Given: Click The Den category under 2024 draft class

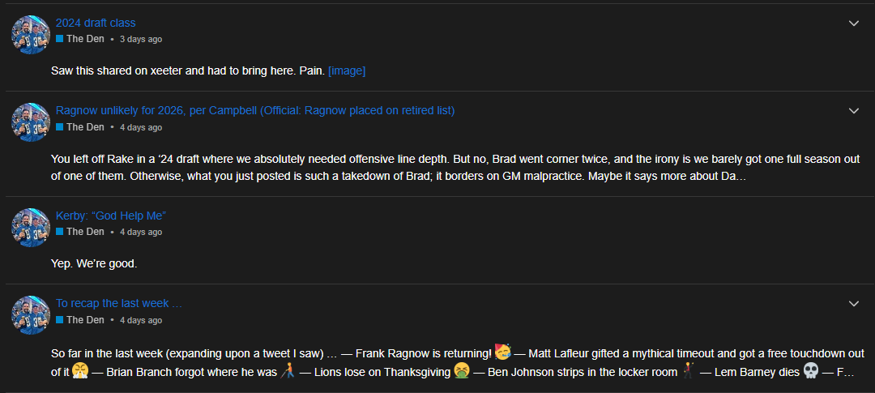Looking at the screenshot, I should pyautogui.click(x=85, y=39).
